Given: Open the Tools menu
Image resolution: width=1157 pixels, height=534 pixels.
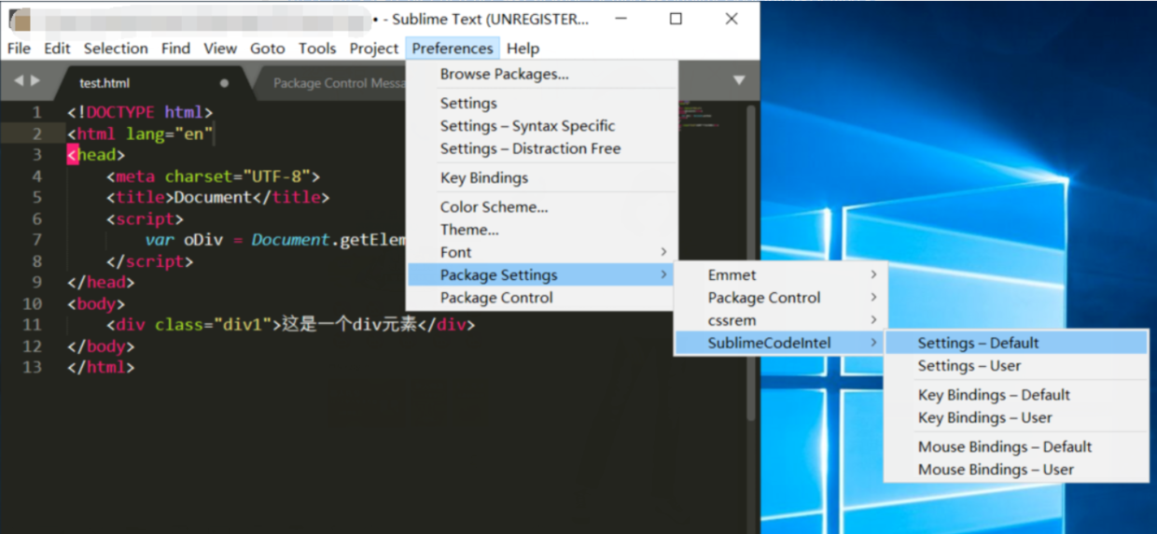Looking at the screenshot, I should 317,49.
